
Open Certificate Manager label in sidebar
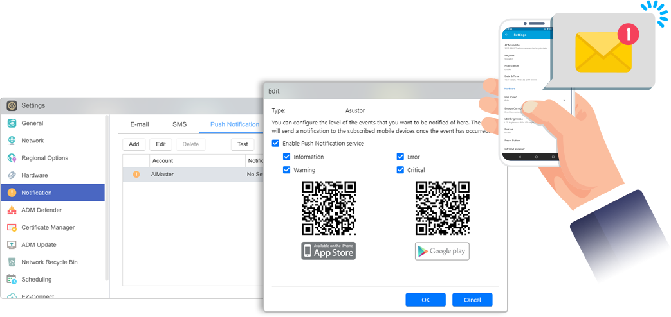(x=48, y=227)
